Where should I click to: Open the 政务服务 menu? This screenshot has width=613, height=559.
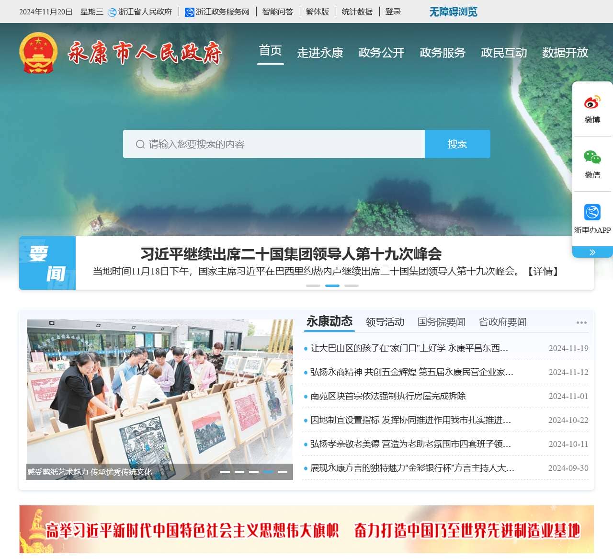pos(443,52)
